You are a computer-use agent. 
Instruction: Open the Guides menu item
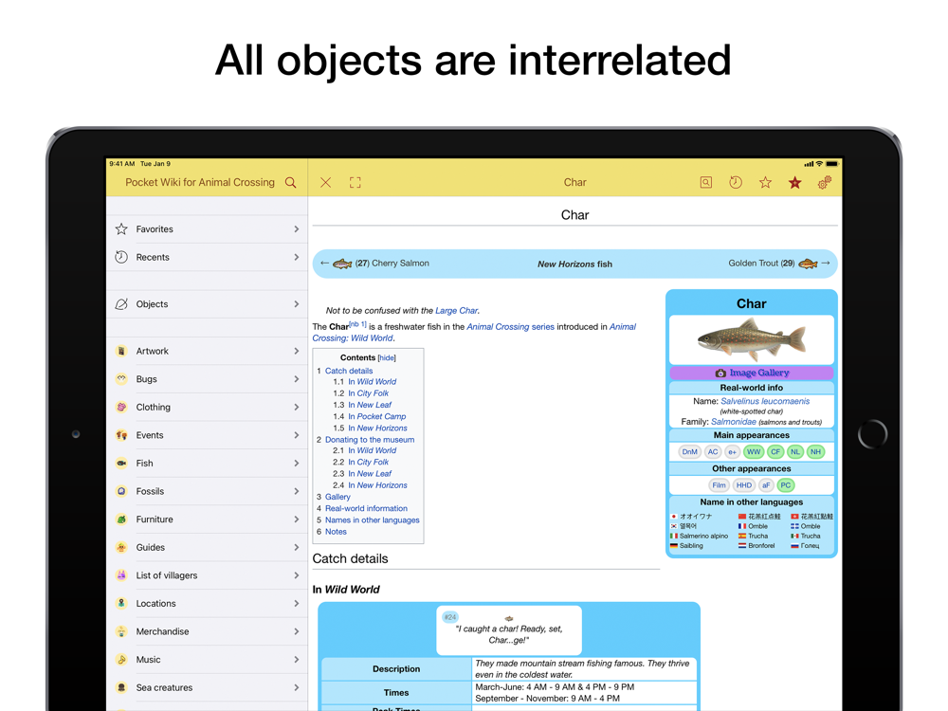click(x=207, y=547)
